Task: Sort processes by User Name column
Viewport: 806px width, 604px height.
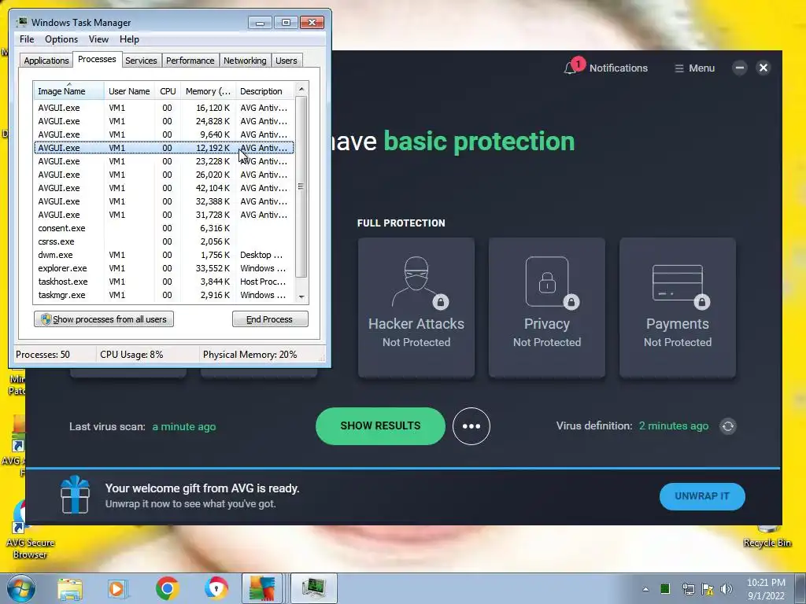Action: click(x=129, y=91)
